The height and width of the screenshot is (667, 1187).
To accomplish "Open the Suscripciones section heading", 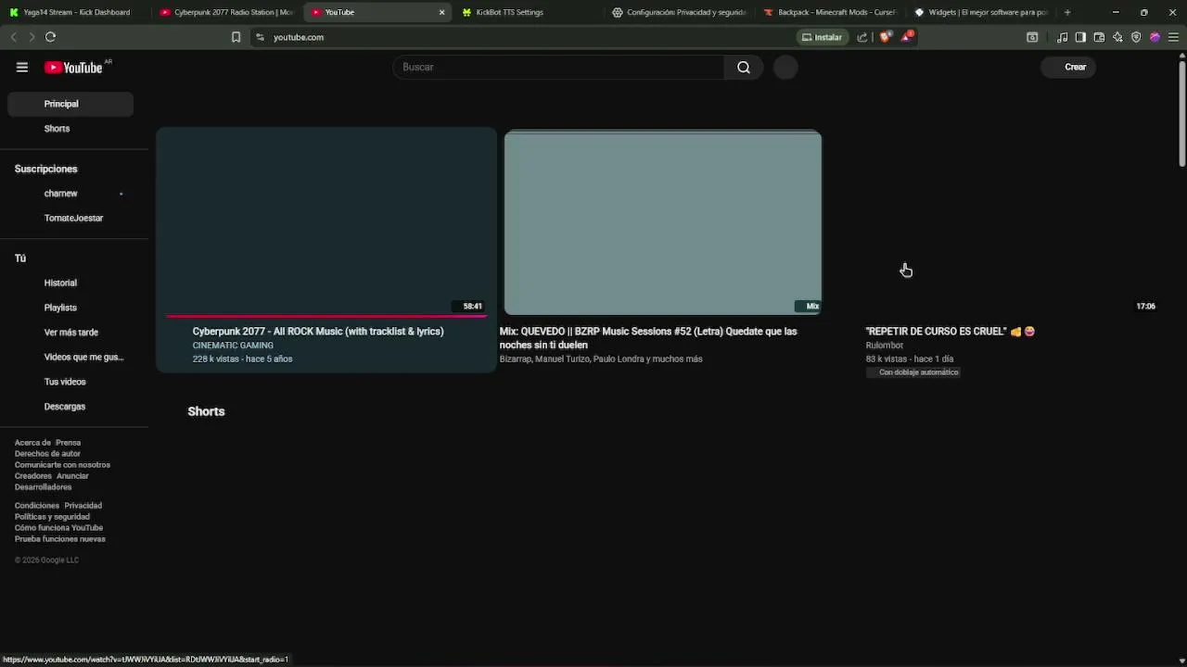I will coord(45,169).
